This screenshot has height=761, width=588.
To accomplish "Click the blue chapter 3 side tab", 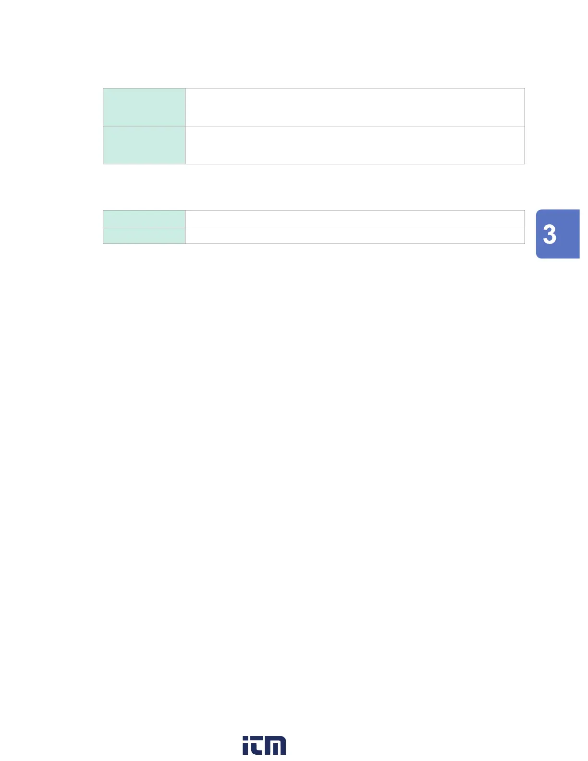I will (x=557, y=234).
